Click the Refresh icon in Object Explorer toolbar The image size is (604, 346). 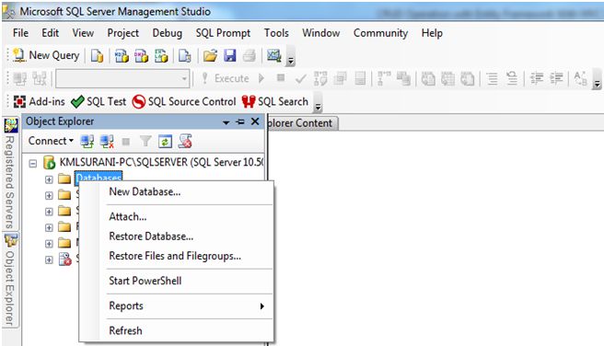[165, 142]
